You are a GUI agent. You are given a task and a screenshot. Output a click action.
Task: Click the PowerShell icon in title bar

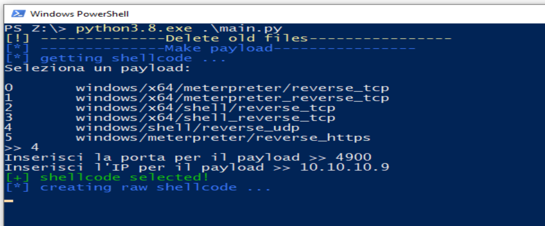[18, 14]
